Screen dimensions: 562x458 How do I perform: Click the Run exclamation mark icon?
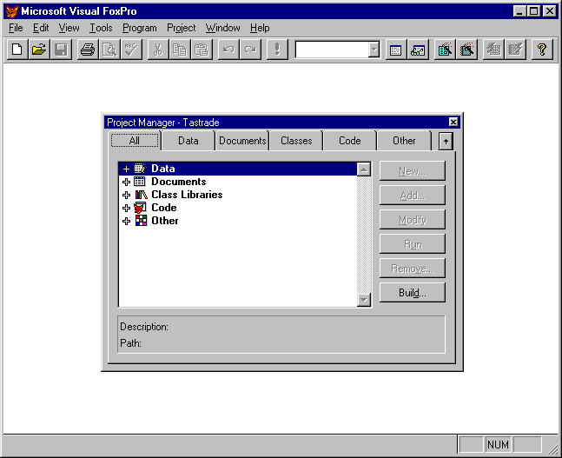coord(277,50)
